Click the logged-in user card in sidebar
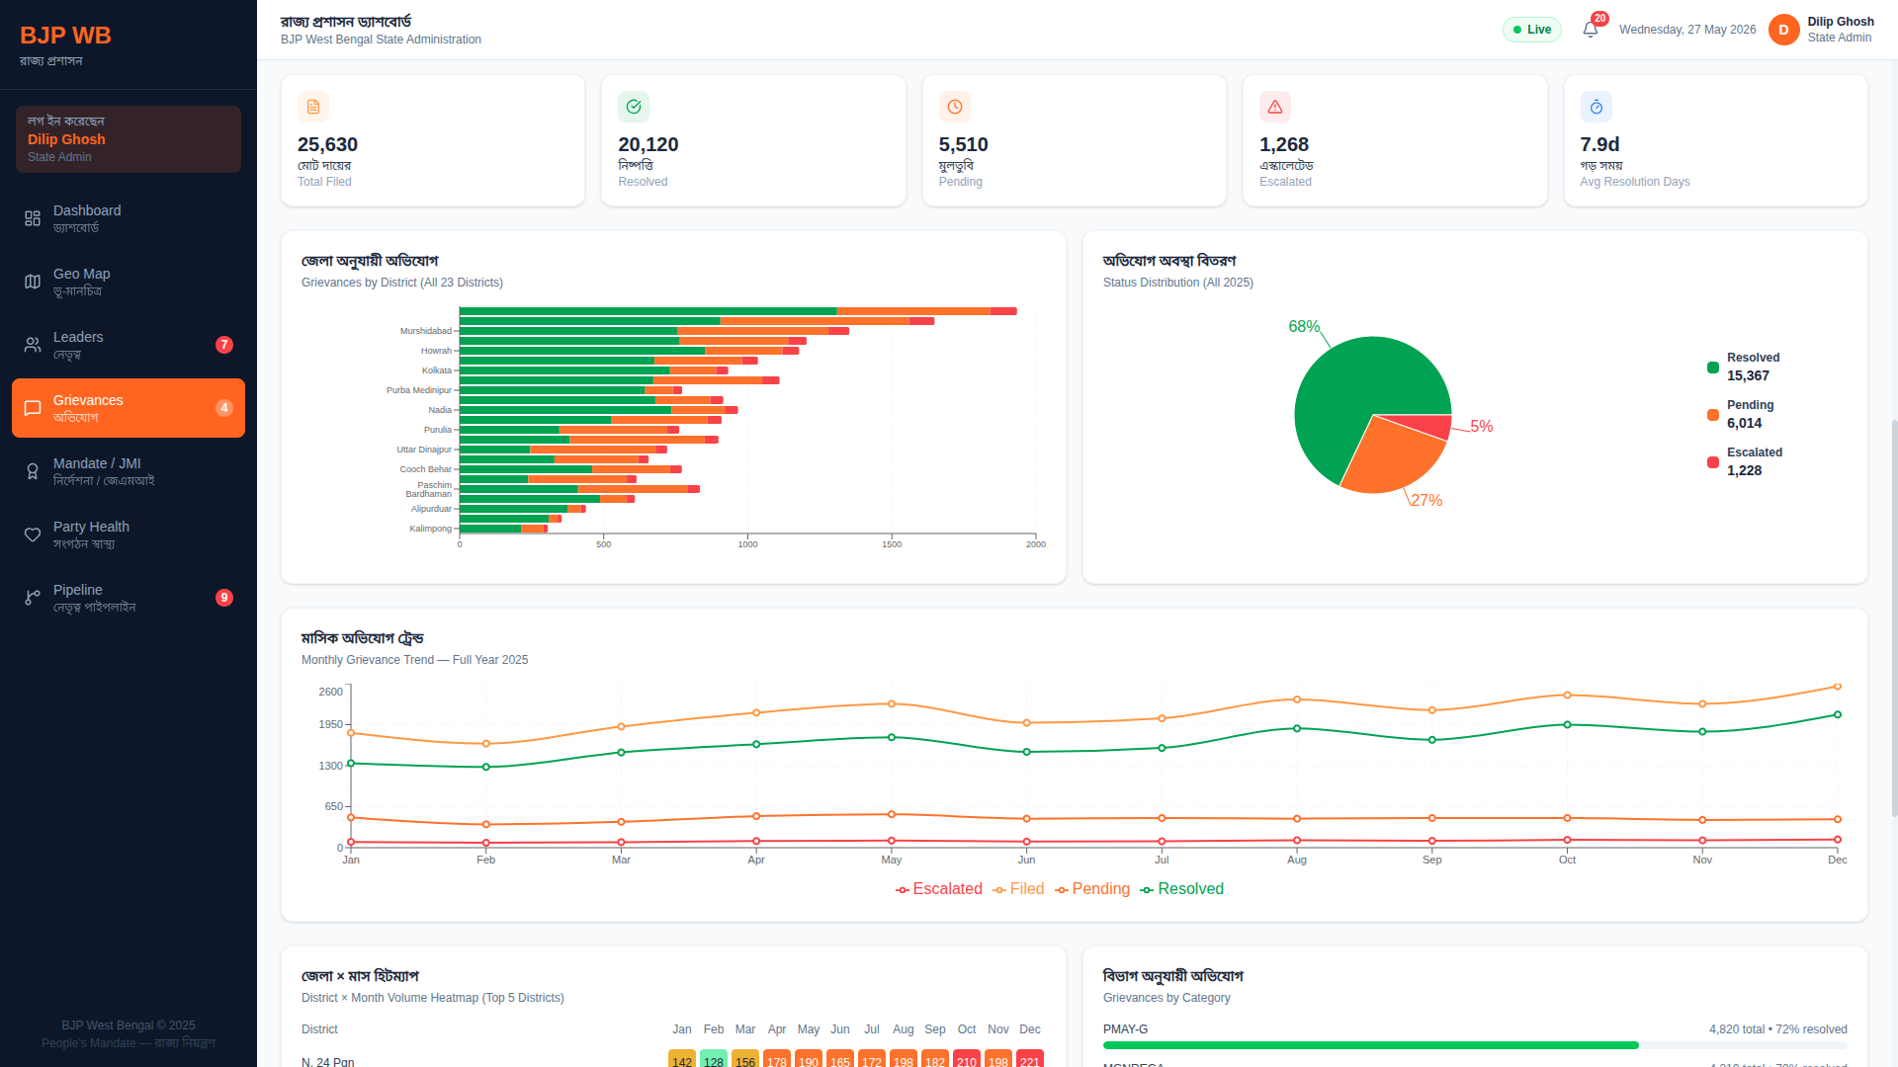Viewport: 1898px width, 1067px height. coord(129,139)
